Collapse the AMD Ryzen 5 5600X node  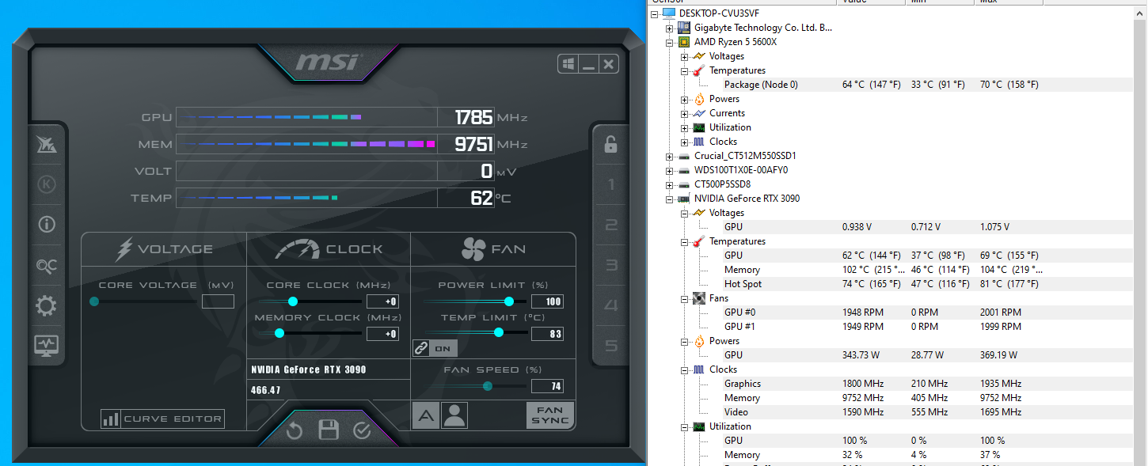point(670,42)
